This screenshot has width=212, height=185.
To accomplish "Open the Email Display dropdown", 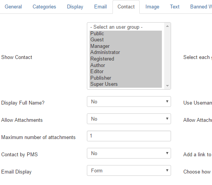I will [129, 170].
